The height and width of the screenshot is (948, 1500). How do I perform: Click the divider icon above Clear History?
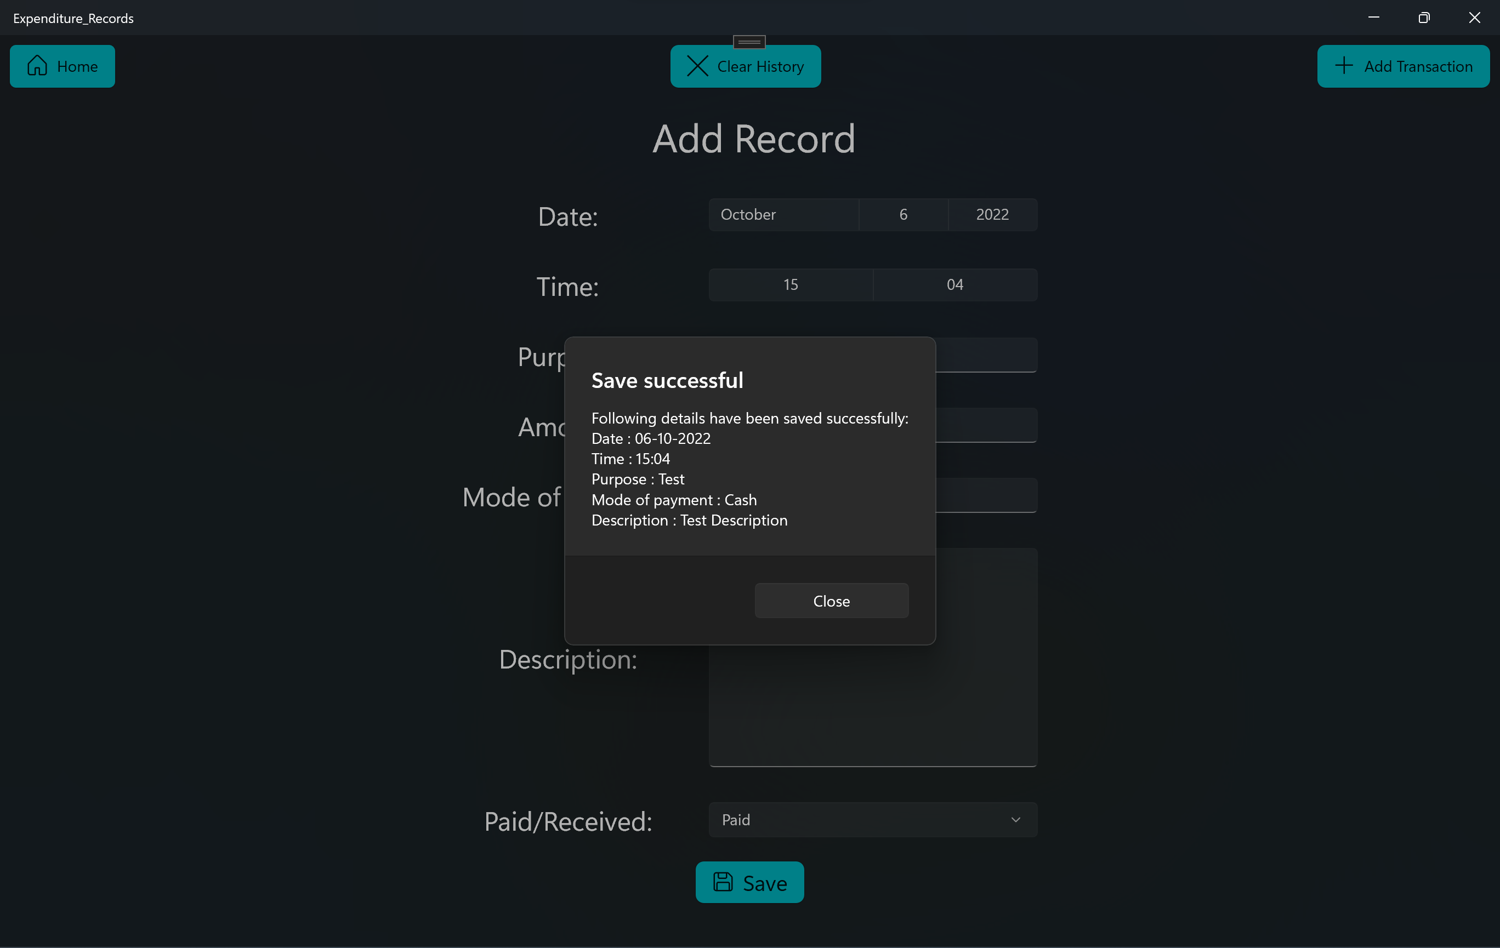(749, 42)
